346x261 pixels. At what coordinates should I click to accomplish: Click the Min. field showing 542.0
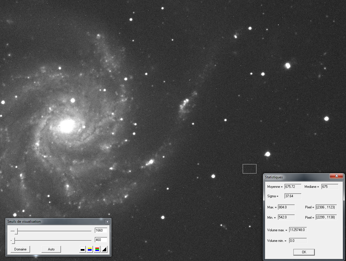(286, 217)
